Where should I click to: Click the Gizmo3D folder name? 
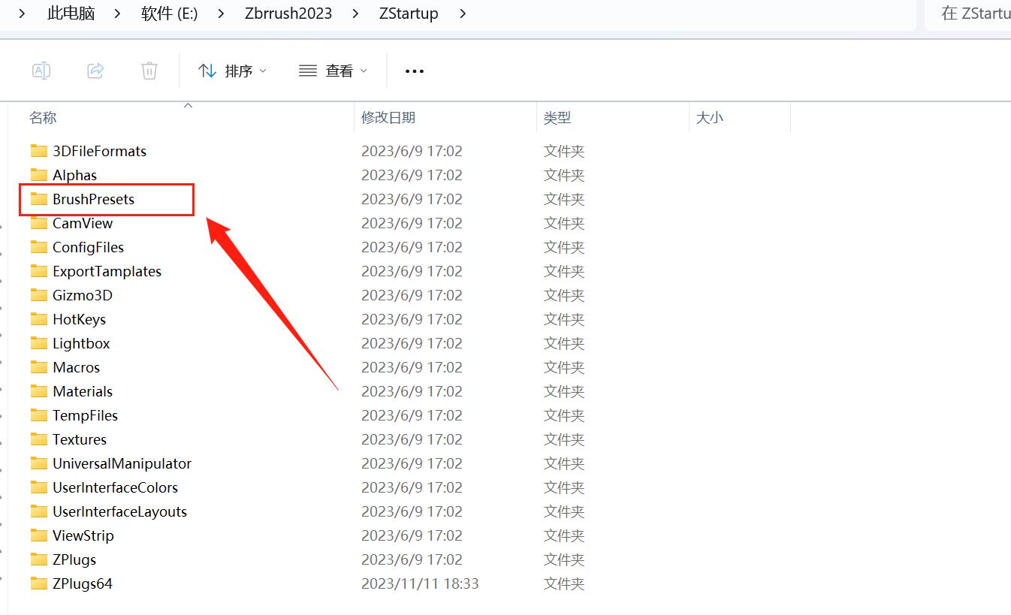click(83, 295)
